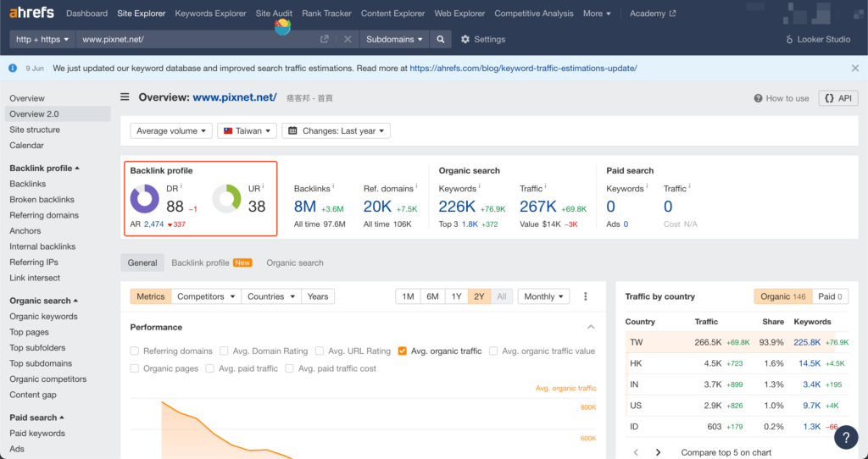Click the DR donut chart

(144, 198)
